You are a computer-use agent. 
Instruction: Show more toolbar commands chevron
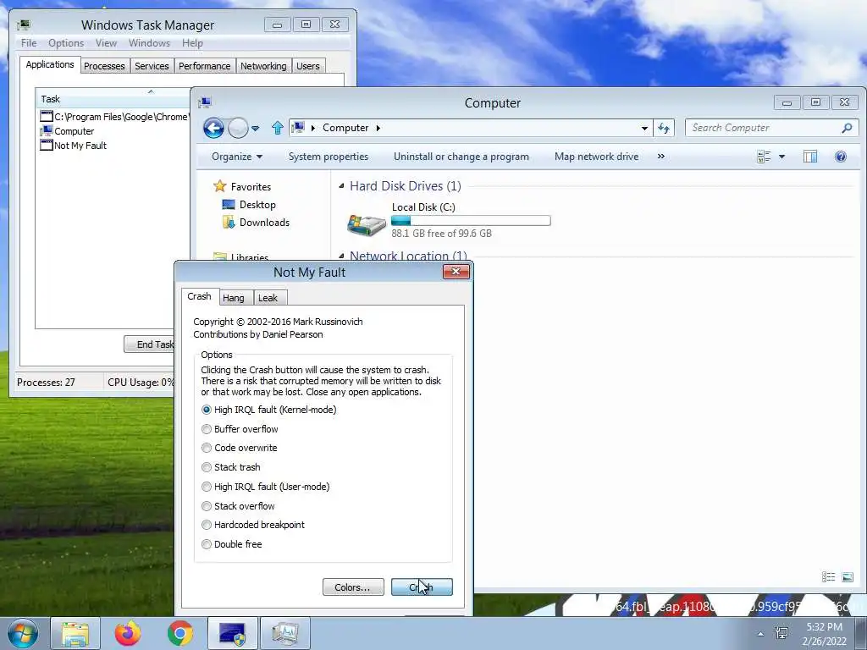coord(660,157)
